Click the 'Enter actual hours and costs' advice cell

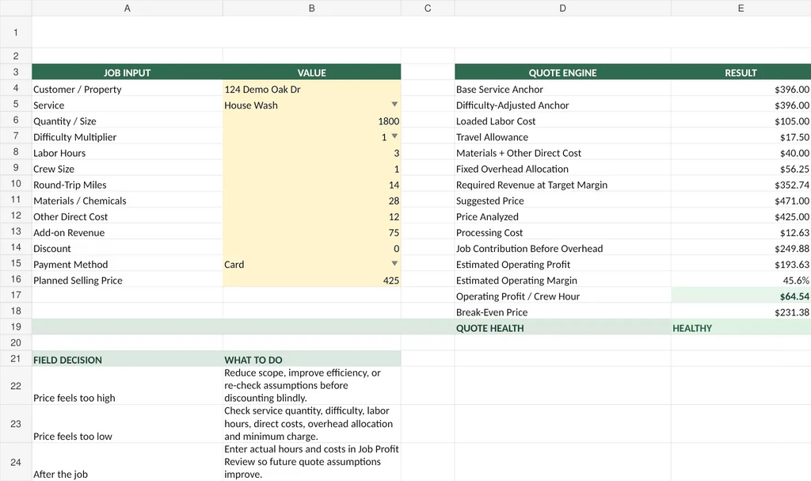point(312,462)
